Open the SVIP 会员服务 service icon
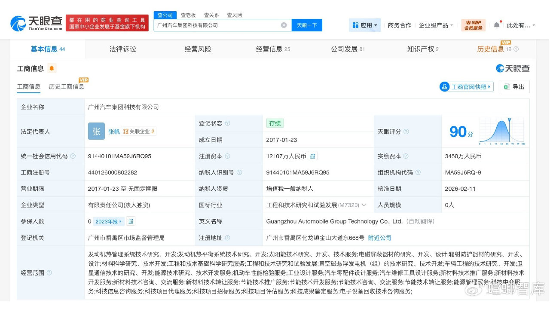Screen dimensions: 550x309 (x=474, y=24)
